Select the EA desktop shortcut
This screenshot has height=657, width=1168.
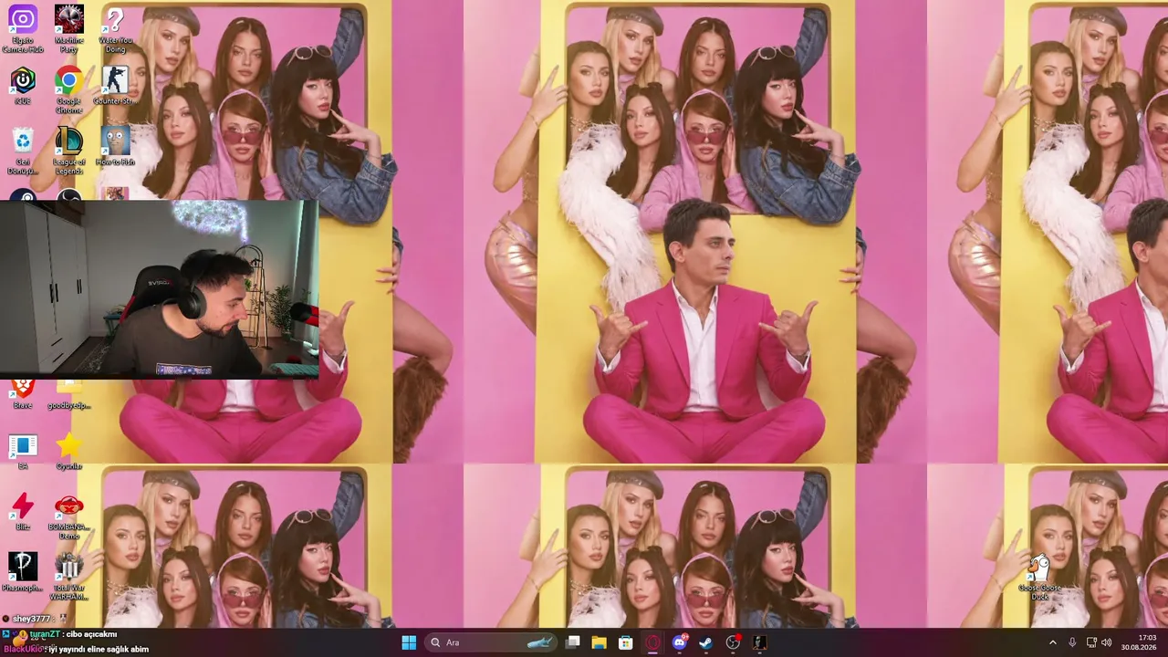(23, 452)
